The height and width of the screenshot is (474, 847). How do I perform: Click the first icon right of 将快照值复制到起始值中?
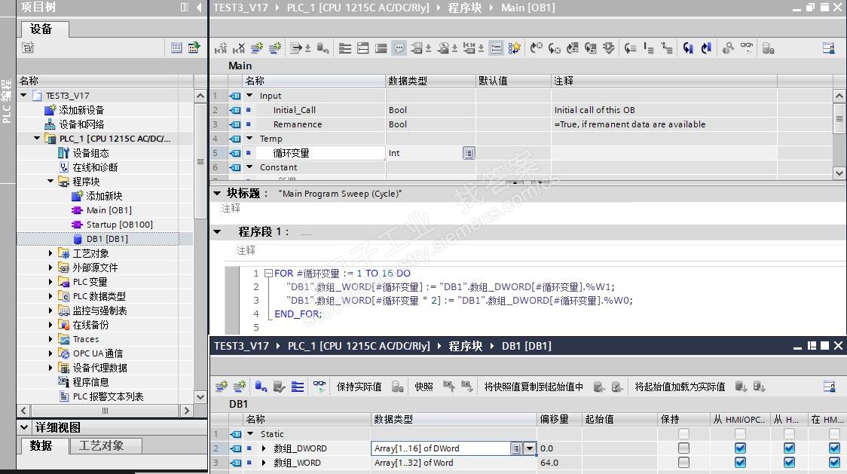coord(599,387)
